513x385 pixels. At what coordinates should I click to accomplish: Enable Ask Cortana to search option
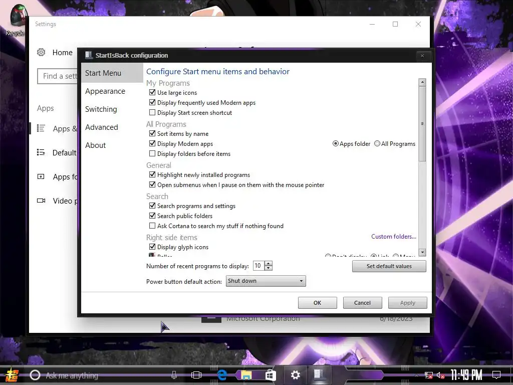152,226
